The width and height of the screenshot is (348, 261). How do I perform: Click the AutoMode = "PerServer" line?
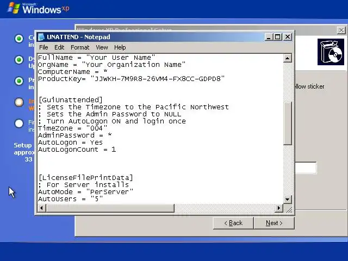(x=86, y=192)
